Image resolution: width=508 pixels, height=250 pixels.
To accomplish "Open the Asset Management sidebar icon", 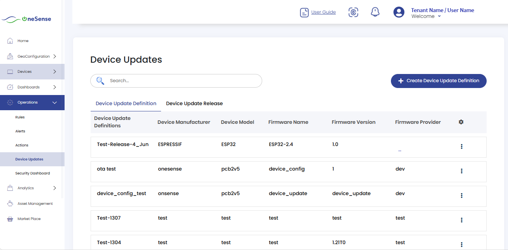I will [9, 203].
